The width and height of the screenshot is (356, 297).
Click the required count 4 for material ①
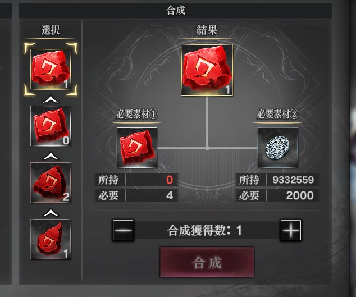point(170,195)
